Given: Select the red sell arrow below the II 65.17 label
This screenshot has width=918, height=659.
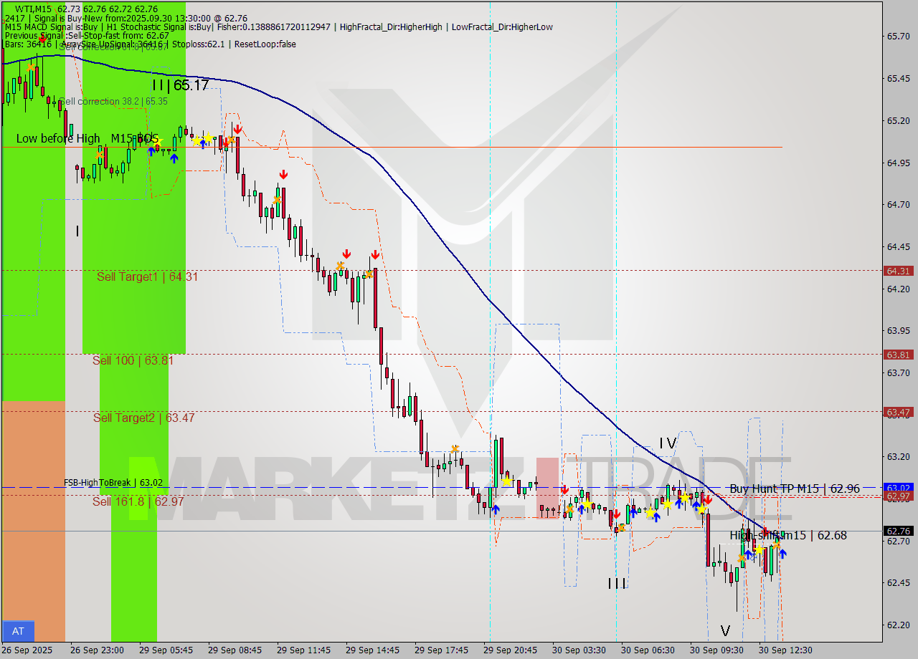Looking at the screenshot, I should point(237,130).
